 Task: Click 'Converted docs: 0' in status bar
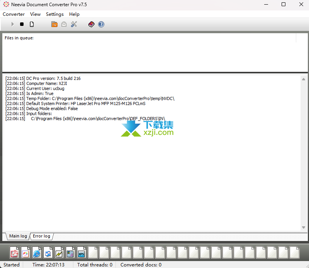coord(141,265)
